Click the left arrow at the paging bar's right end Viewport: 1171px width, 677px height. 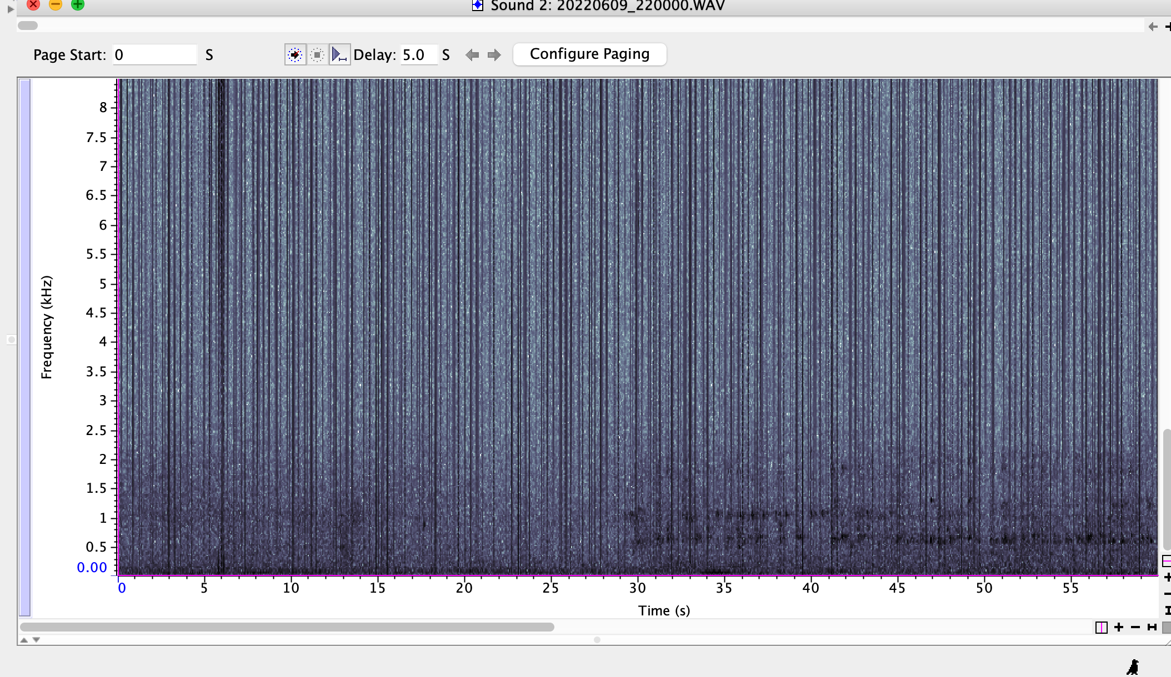click(1153, 26)
